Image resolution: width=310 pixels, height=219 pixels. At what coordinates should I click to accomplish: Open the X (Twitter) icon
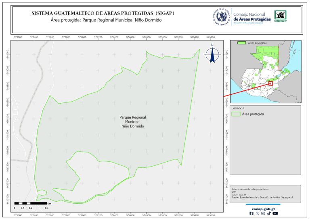pyautogui.click(x=258, y=213)
